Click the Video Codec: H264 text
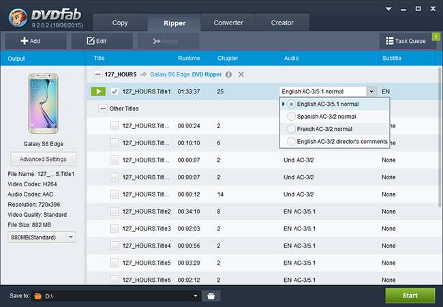This screenshot has height=307, width=443. [x=32, y=184]
